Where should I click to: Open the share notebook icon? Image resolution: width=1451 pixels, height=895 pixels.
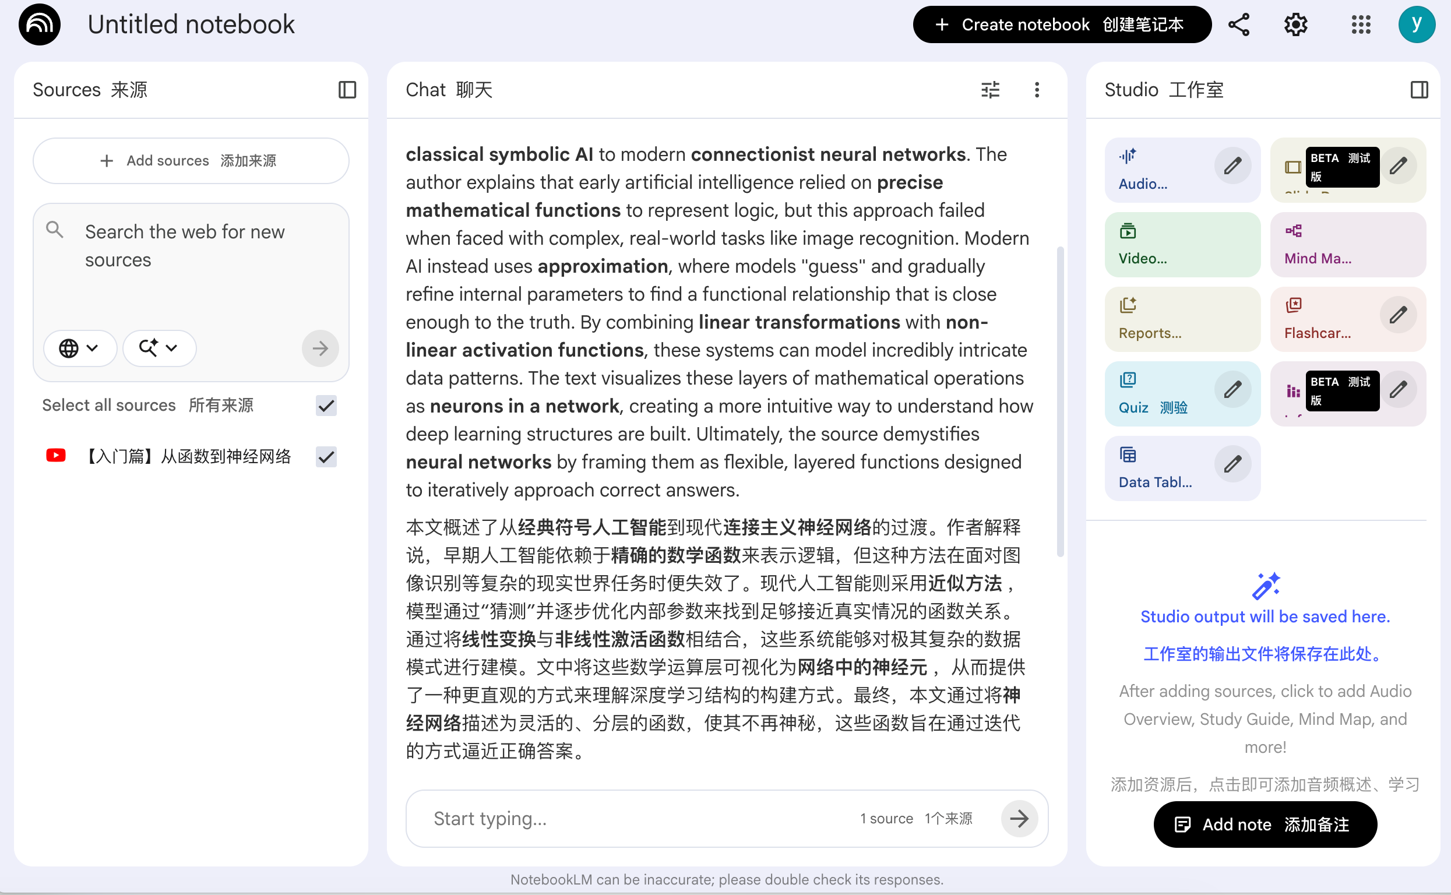pyautogui.click(x=1238, y=25)
